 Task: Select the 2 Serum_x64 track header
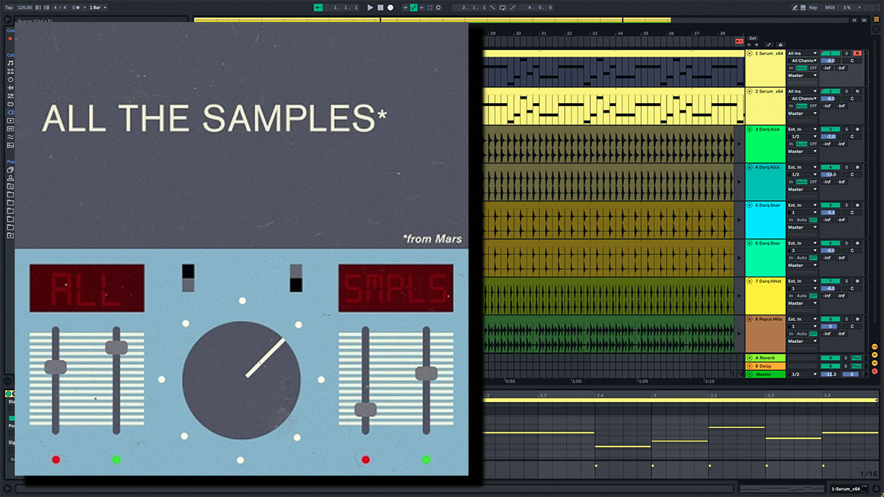(765, 105)
